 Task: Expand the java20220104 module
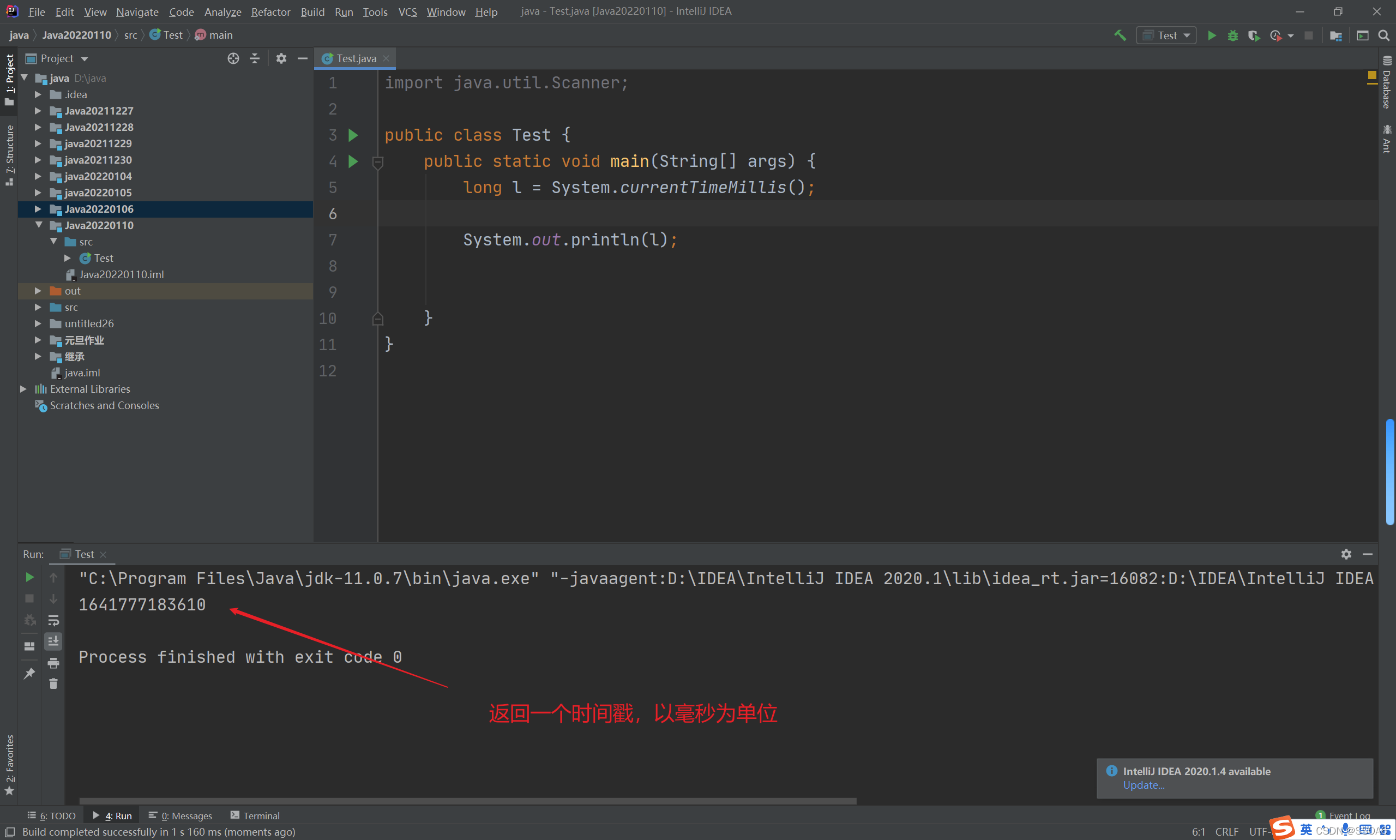[x=38, y=176]
